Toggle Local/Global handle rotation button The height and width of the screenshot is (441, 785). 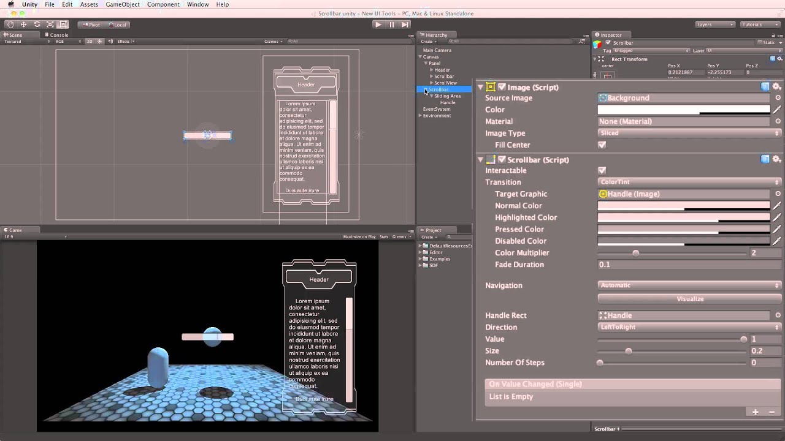(x=117, y=24)
